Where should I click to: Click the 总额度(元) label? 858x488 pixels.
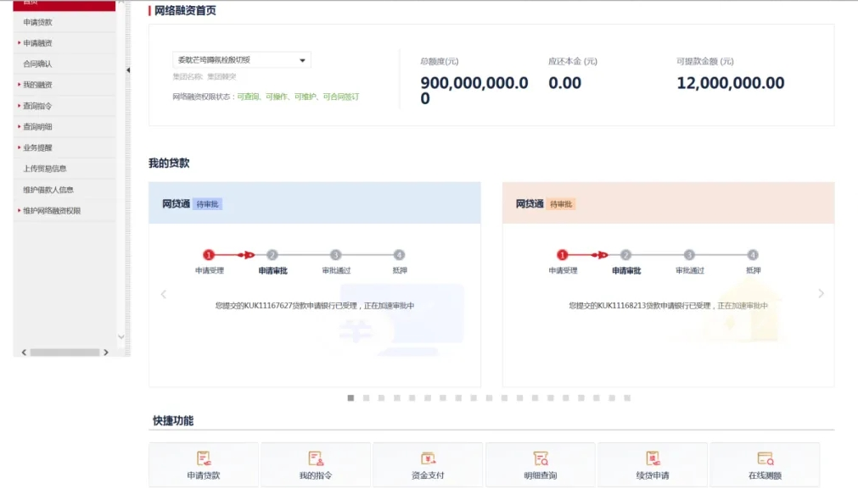[x=440, y=61]
